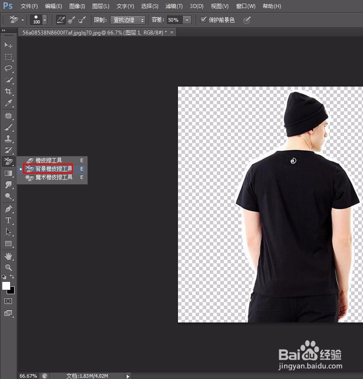The height and width of the screenshot is (379, 363).
Task: Enable continuous sampling mode
Action: click(x=60, y=20)
